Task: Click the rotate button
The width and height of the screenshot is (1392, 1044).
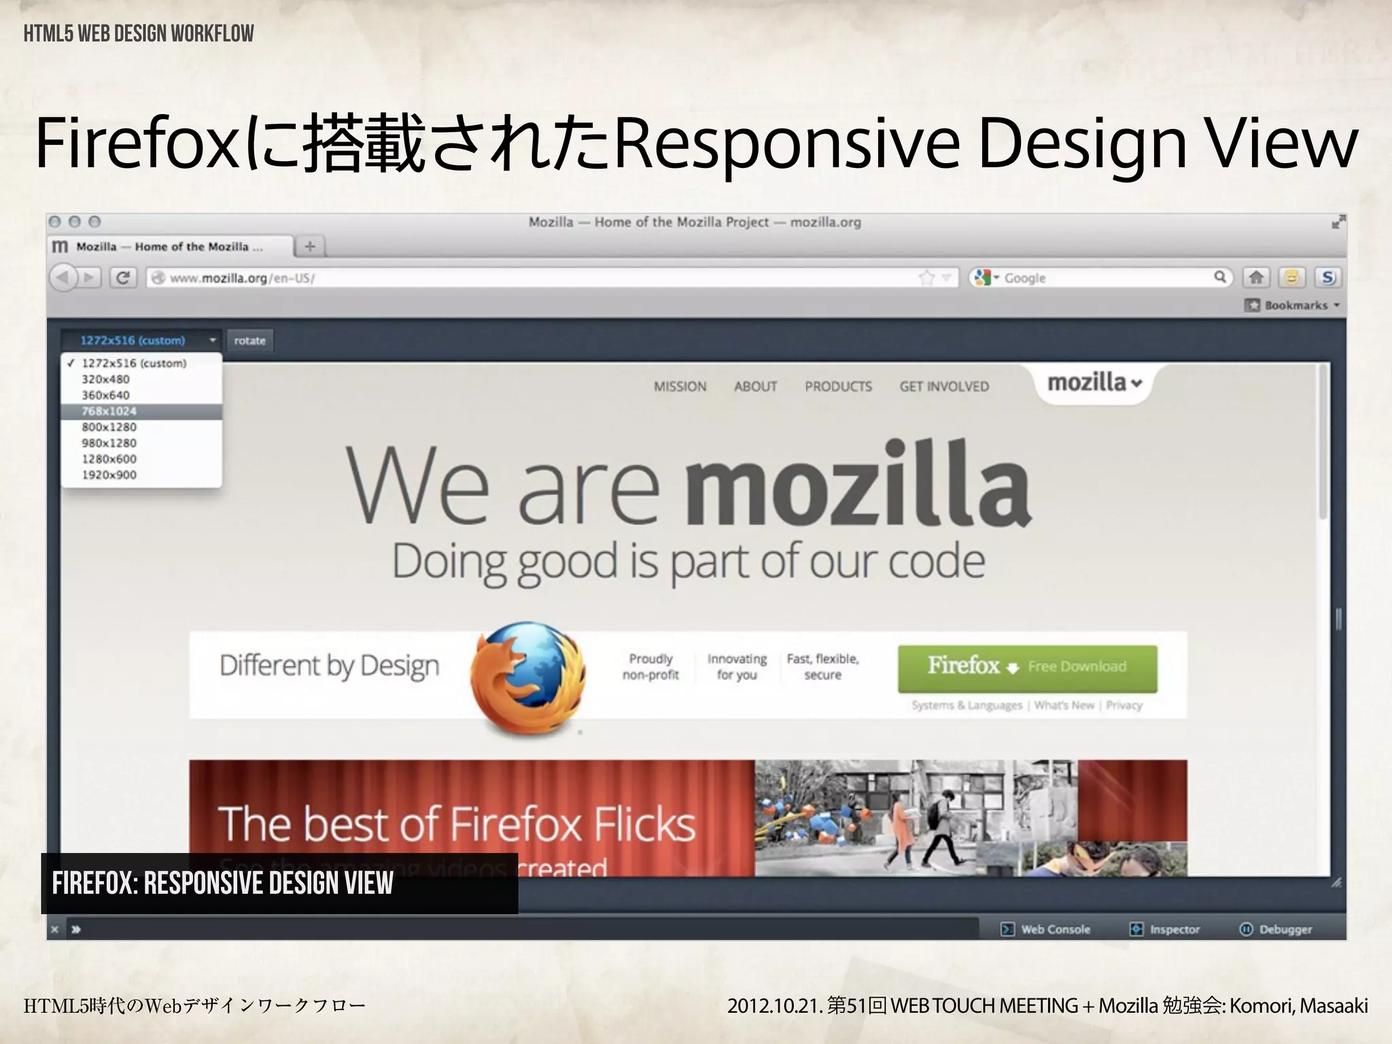Action: pyautogui.click(x=249, y=341)
